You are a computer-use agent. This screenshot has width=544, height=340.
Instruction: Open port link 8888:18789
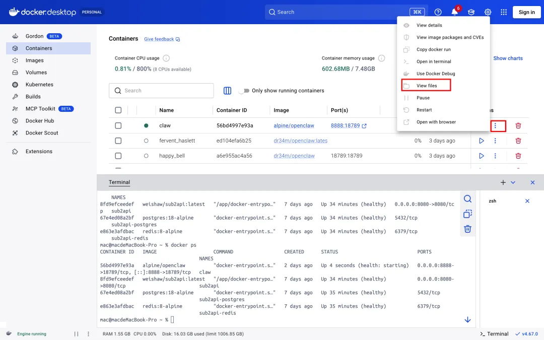(x=349, y=125)
